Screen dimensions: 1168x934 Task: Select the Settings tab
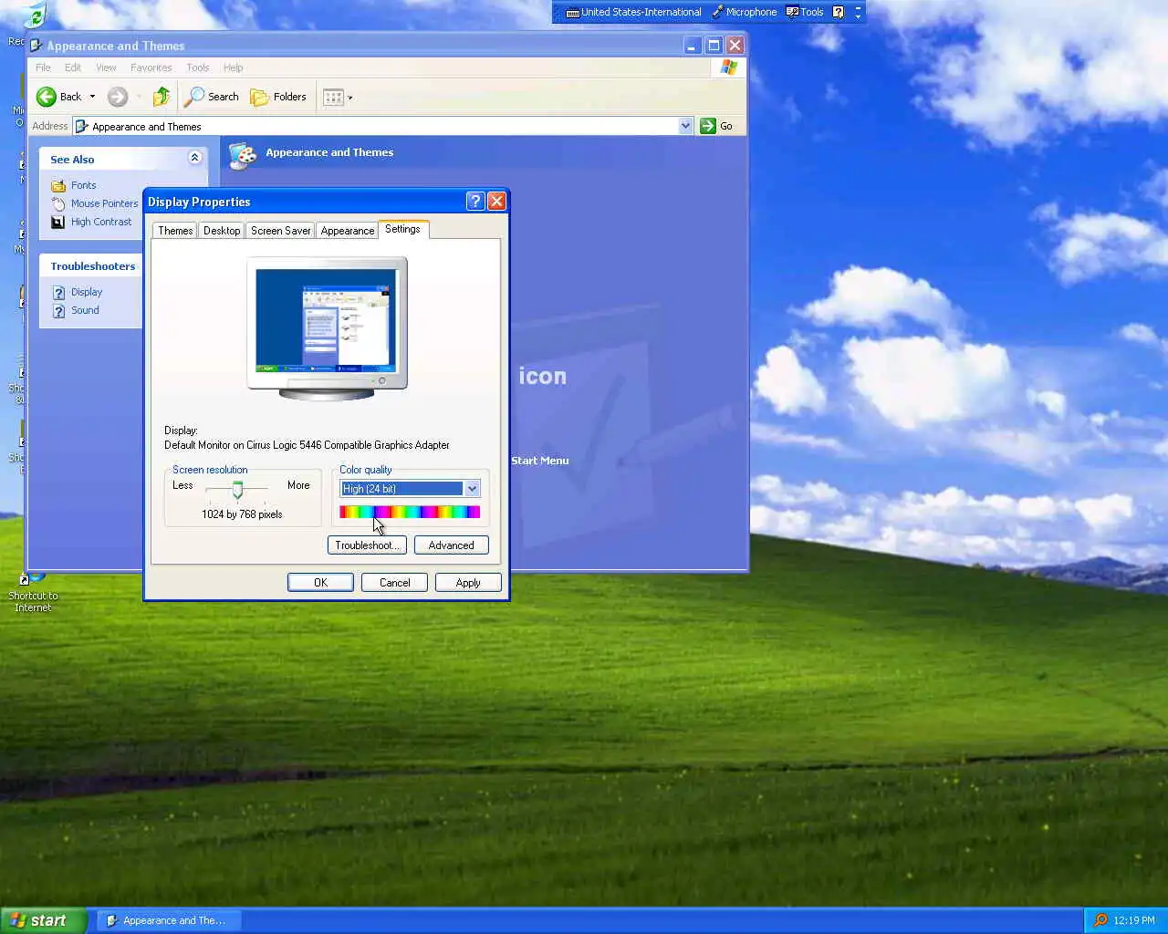[402, 229]
